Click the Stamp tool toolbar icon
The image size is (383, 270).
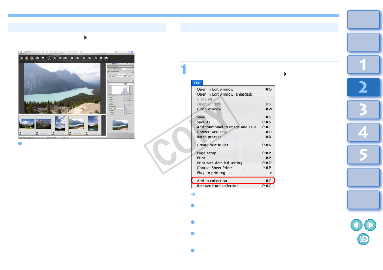pyautogui.click(x=96, y=58)
